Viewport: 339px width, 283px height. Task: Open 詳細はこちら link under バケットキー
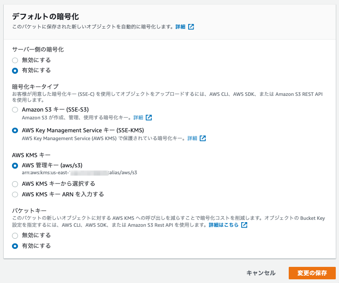[224, 225]
